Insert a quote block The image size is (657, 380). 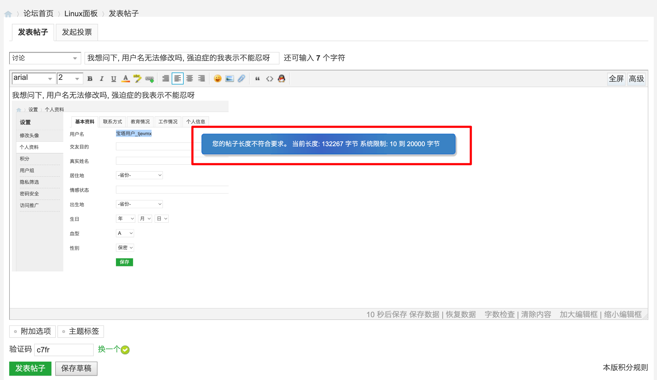pyautogui.click(x=258, y=78)
